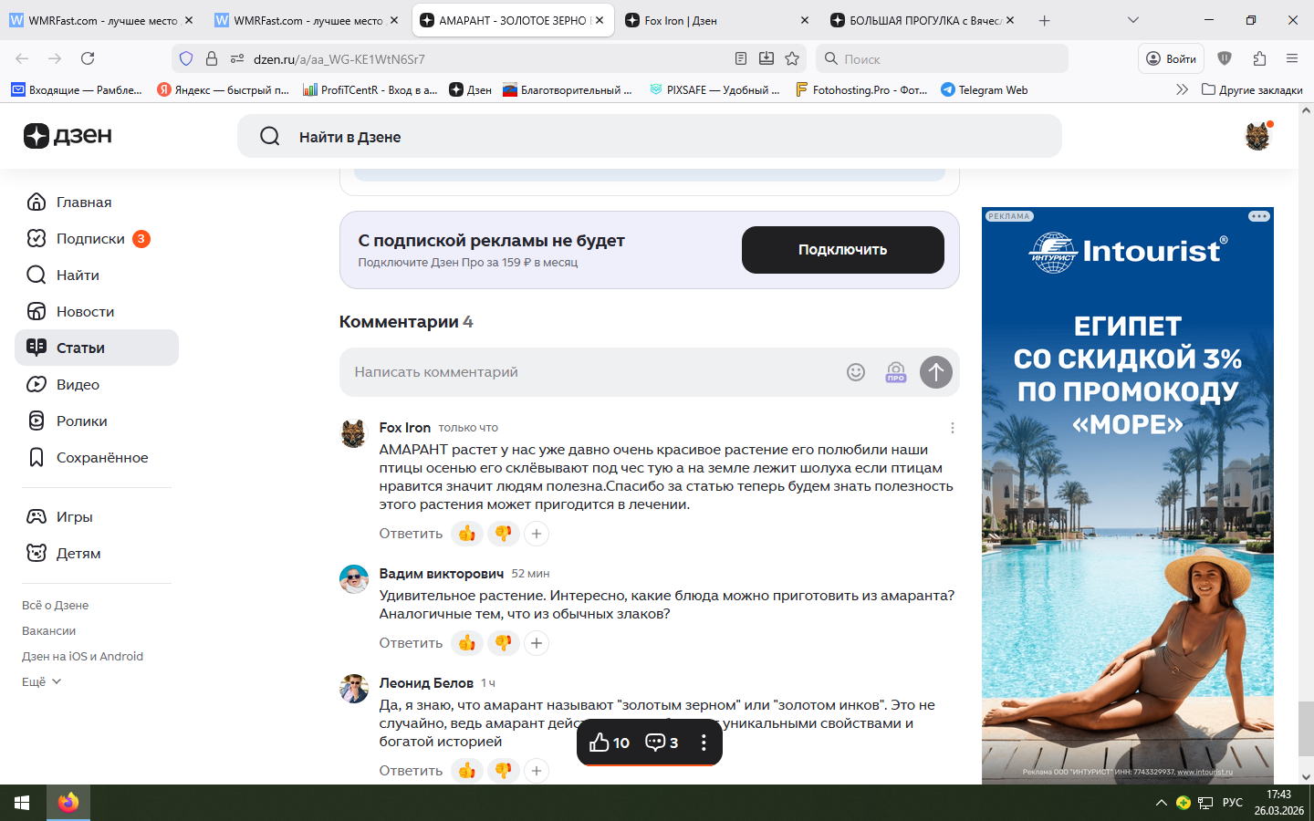This screenshot has width=1314, height=821.
Task: Click the Подключить subscription button
Action: 843,250
